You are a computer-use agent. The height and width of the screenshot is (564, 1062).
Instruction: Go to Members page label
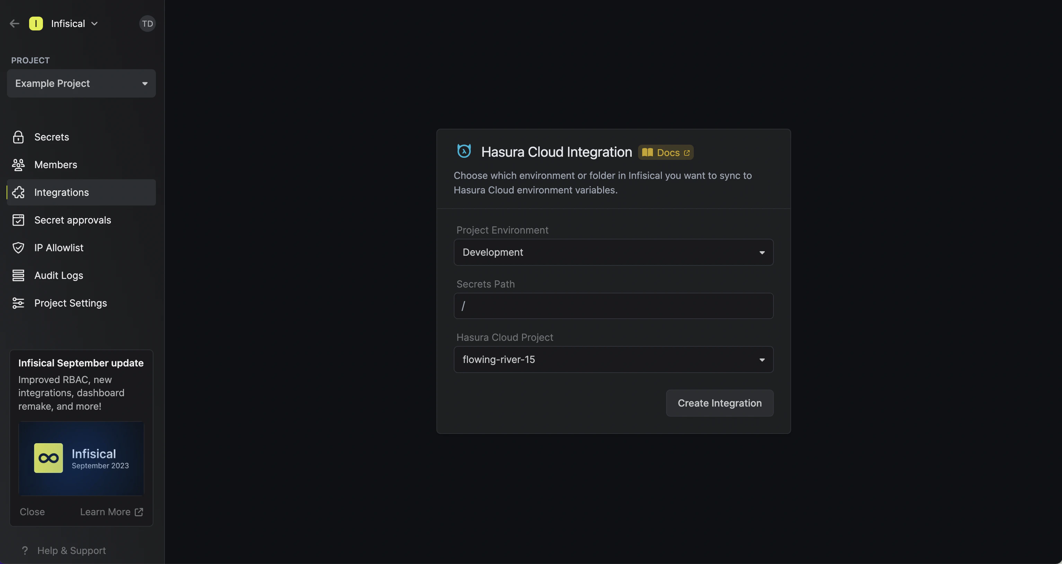pos(56,165)
